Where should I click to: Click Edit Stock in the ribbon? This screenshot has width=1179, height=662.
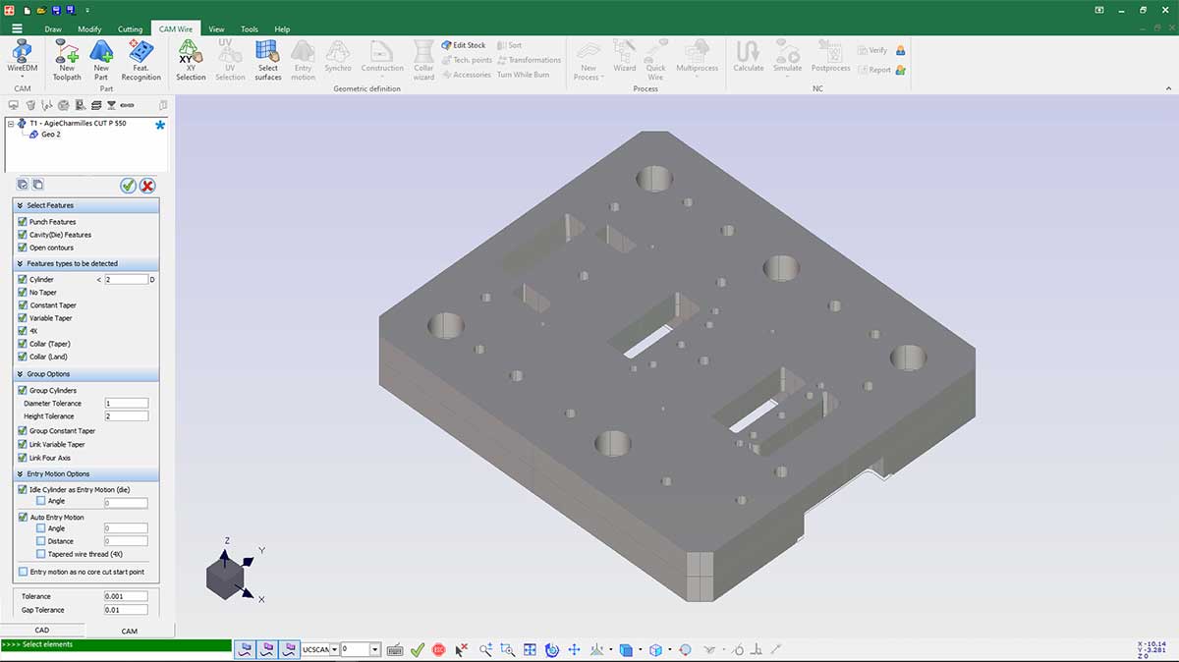(464, 45)
